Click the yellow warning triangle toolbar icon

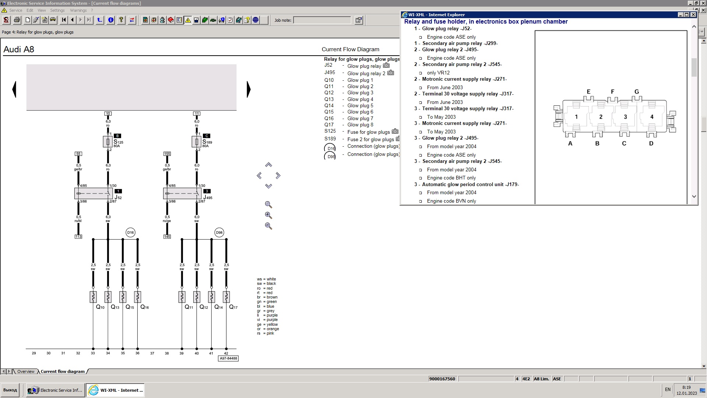click(188, 20)
